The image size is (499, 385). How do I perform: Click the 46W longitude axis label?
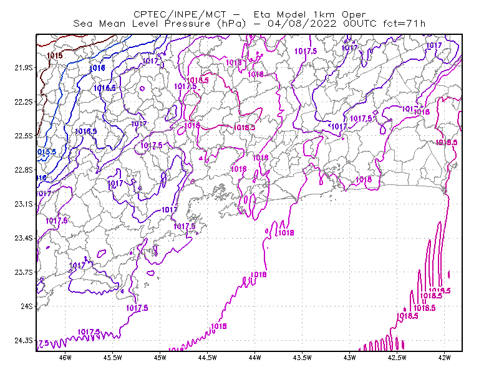click(65, 358)
